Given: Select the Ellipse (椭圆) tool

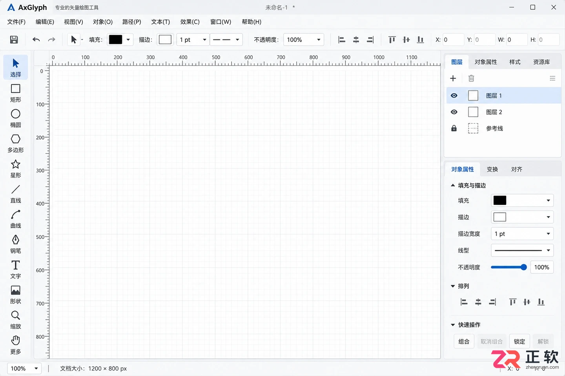Looking at the screenshot, I should [x=16, y=118].
